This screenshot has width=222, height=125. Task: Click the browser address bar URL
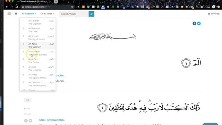(38, 7)
